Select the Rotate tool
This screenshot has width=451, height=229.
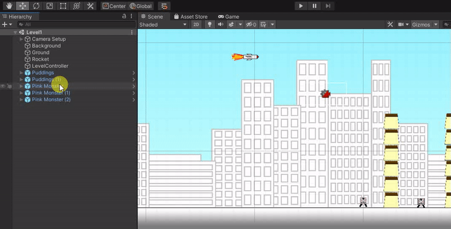point(37,6)
